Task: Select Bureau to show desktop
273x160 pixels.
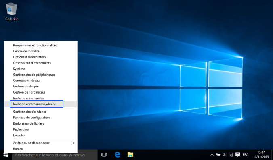Action: [x=40, y=149]
